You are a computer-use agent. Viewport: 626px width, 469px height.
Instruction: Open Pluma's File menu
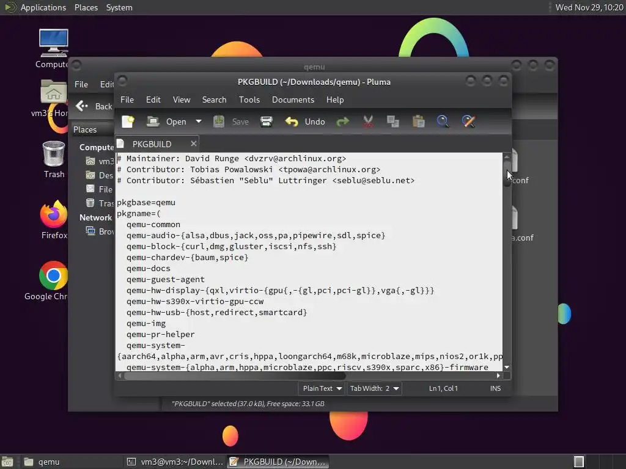(127, 100)
